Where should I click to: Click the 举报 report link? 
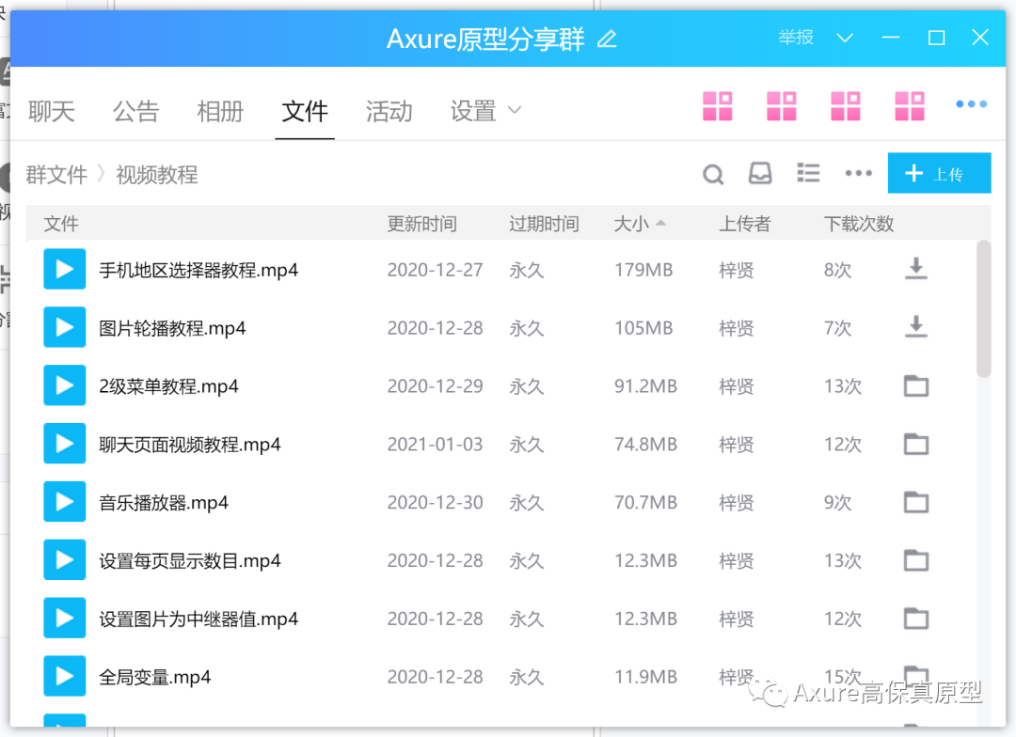[796, 38]
